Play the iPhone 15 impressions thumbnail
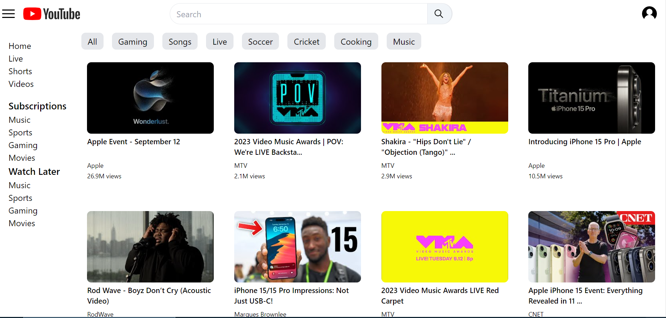Image resolution: width=666 pixels, height=318 pixels. click(x=298, y=247)
